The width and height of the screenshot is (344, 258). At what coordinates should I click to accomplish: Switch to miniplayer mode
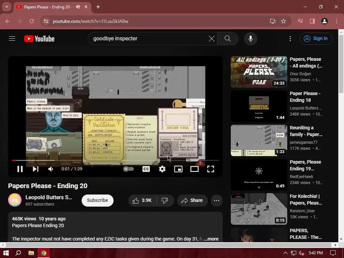click(178, 169)
